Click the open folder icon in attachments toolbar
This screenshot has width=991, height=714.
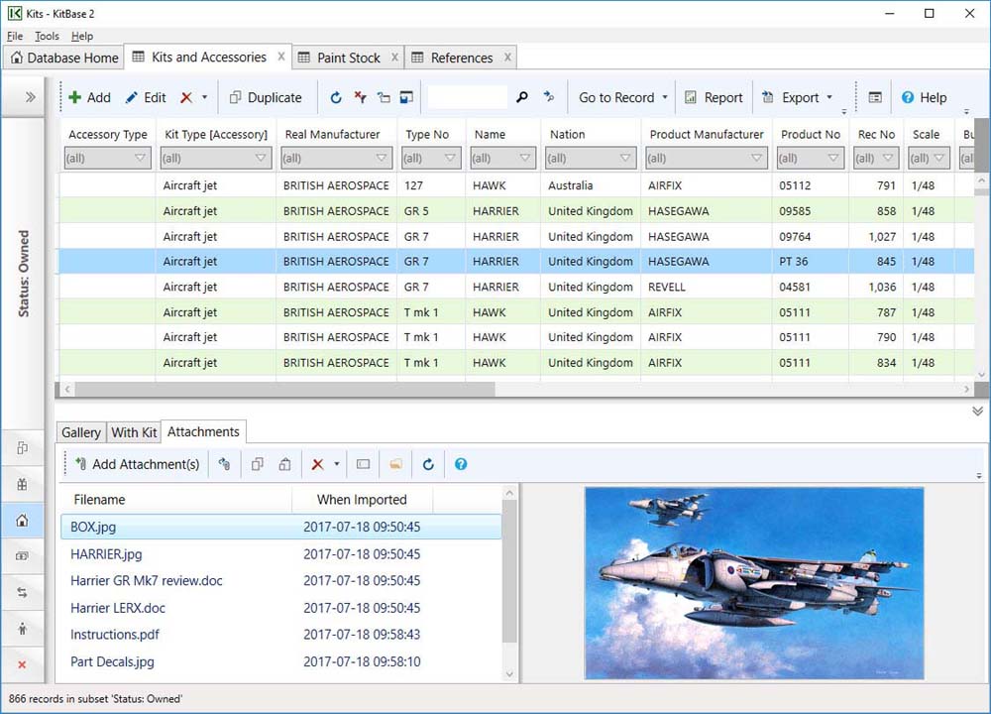click(x=395, y=464)
